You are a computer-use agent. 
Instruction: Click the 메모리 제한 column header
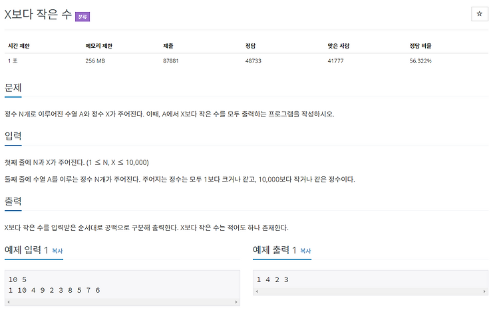99,46
